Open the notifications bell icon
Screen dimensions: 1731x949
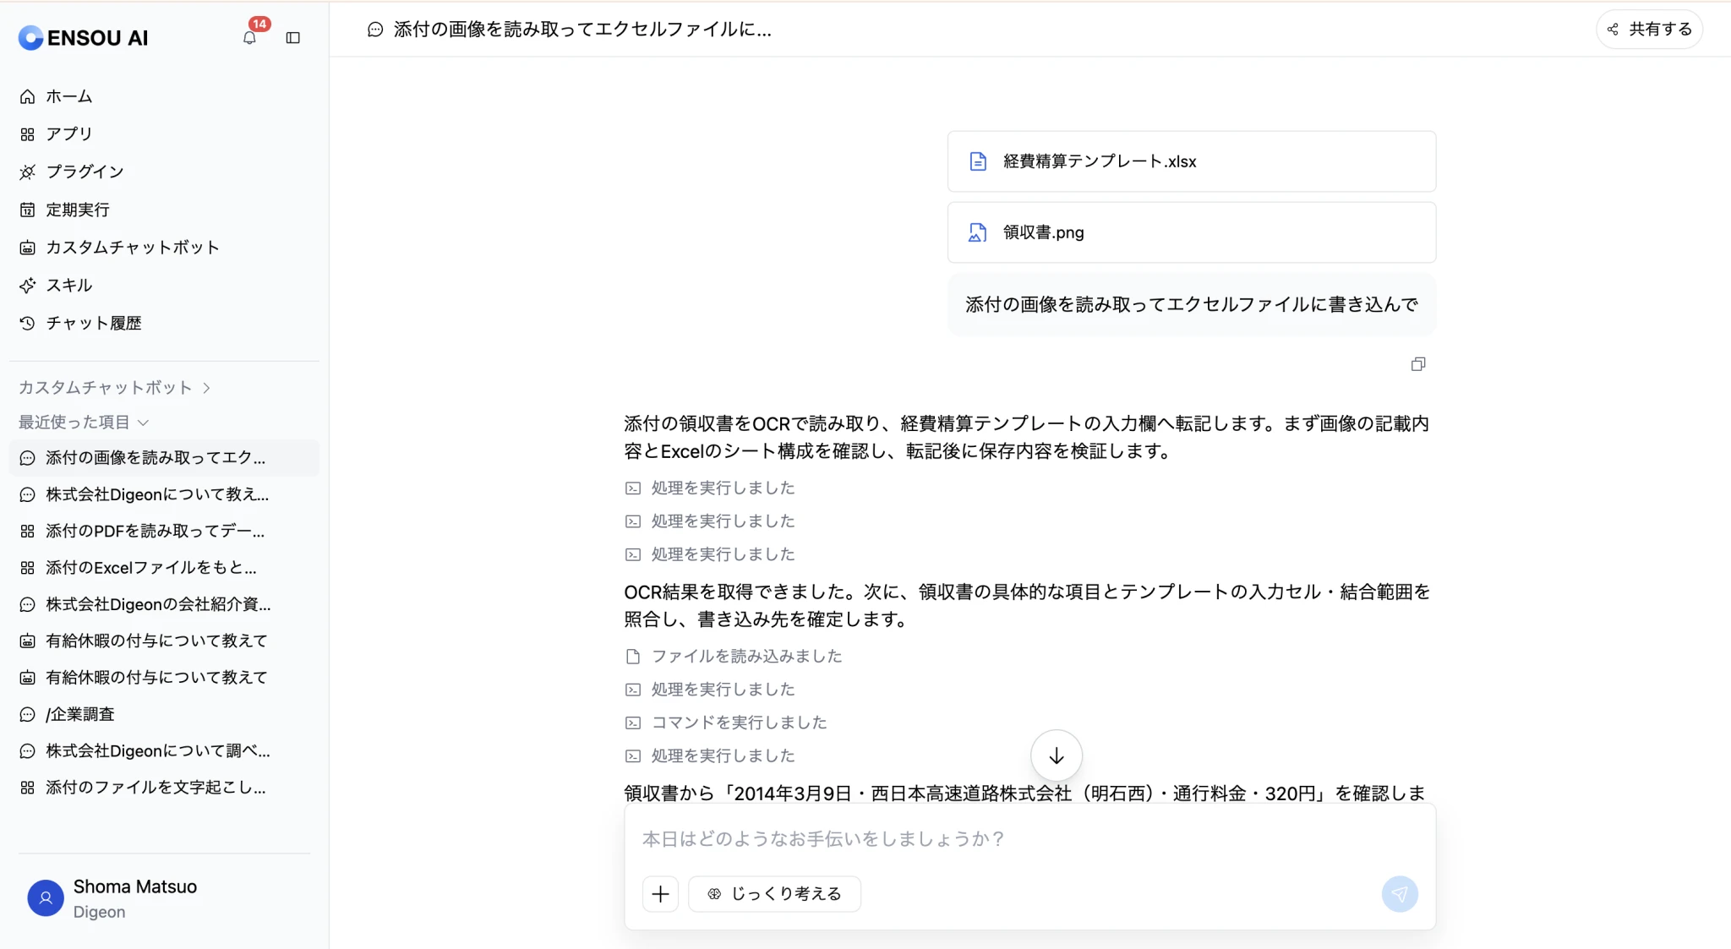point(249,37)
